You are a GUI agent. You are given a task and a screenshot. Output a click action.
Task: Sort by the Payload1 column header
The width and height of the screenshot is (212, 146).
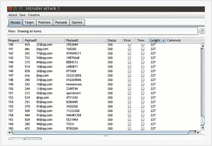tap(43, 41)
